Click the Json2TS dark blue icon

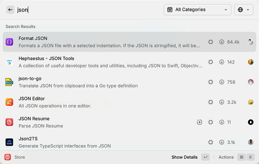tap(9, 142)
